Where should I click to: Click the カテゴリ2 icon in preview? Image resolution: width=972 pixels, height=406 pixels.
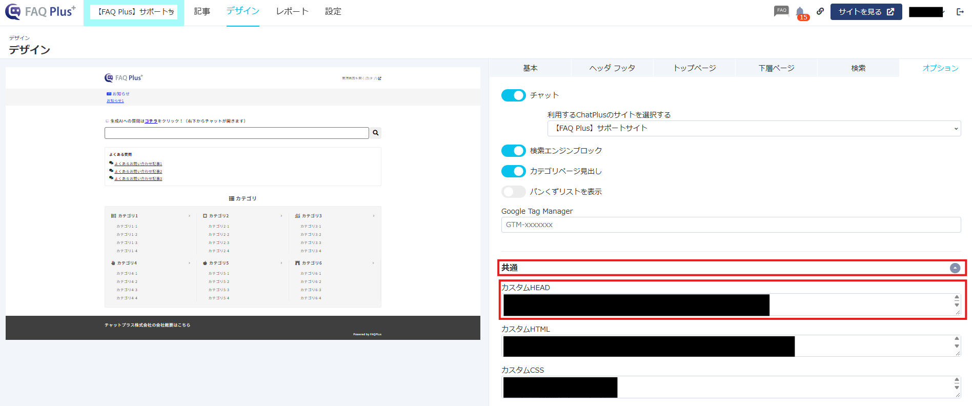click(205, 216)
